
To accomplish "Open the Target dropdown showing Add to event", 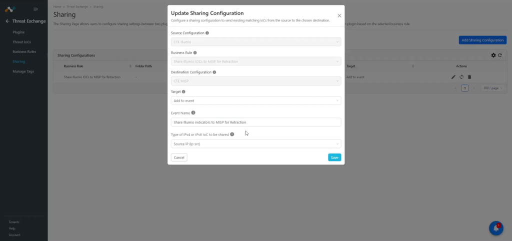I will (x=256, y=100).
